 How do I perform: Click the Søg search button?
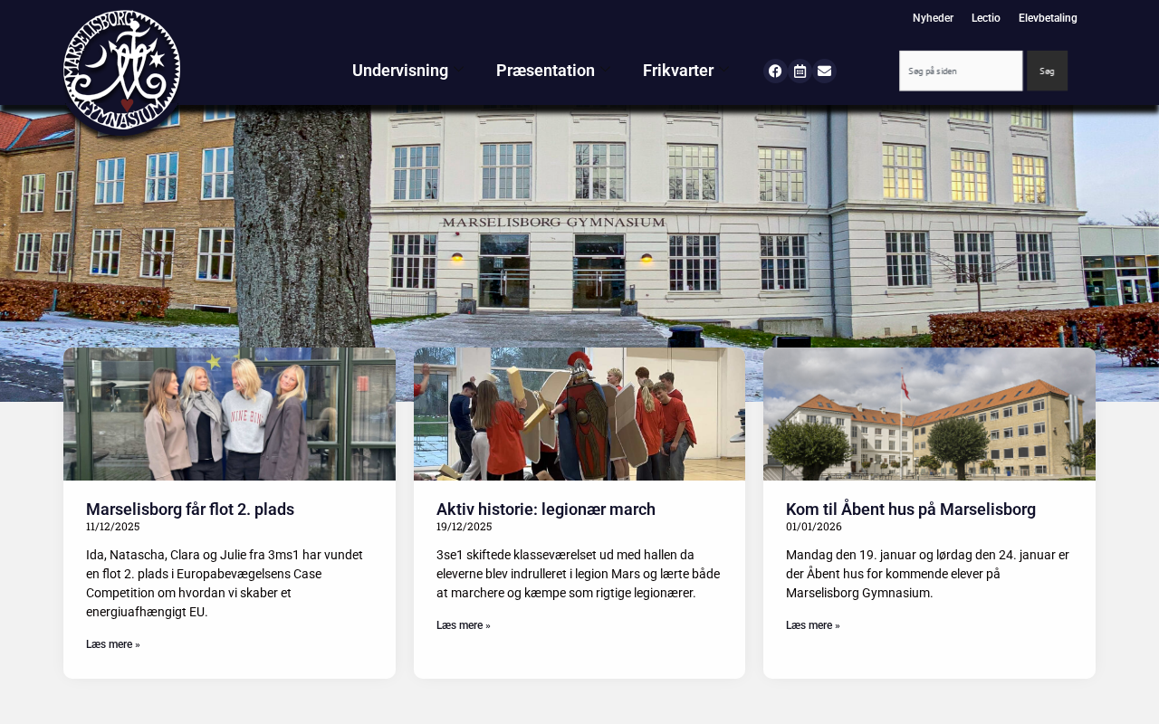point(1047,71)
